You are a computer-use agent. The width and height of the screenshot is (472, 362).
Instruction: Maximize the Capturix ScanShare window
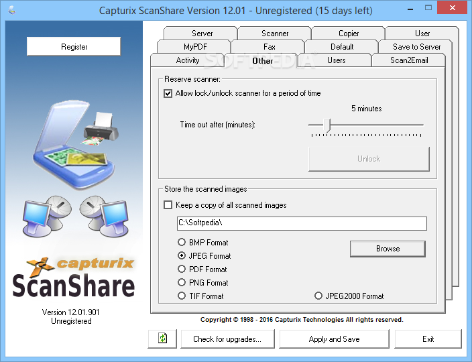click(x=428, y=8)
